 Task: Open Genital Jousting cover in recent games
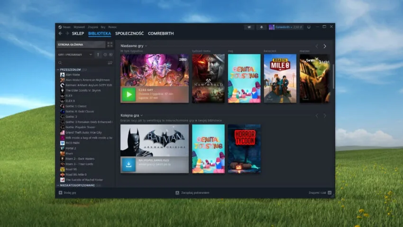pyautogui.click(x=244, y=78)
